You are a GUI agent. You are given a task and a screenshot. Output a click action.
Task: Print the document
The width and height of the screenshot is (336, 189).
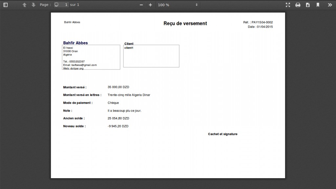coord(298,5)
